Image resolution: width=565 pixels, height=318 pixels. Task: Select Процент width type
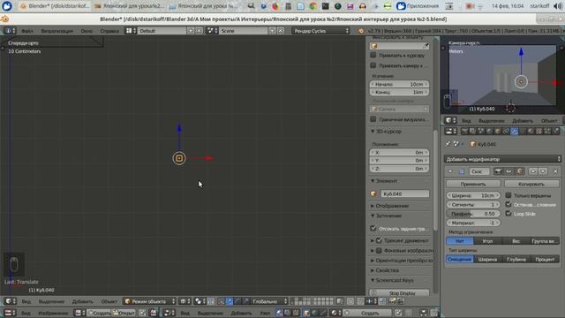click(545, 259)
